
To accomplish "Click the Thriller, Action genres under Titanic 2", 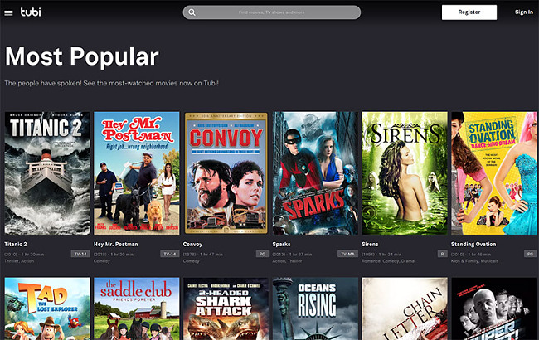I will (19, 261).
